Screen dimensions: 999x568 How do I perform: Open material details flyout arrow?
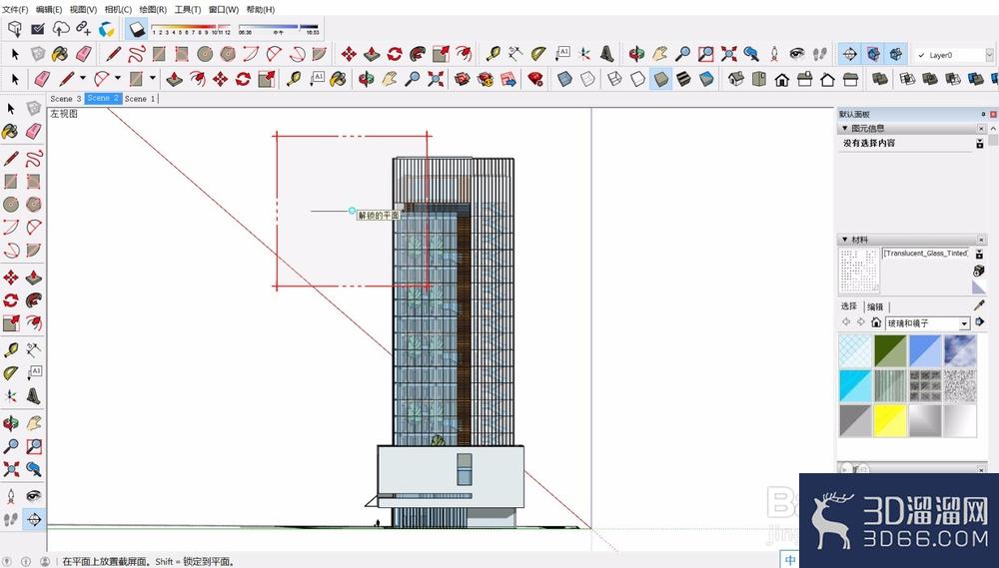point(980,322)
